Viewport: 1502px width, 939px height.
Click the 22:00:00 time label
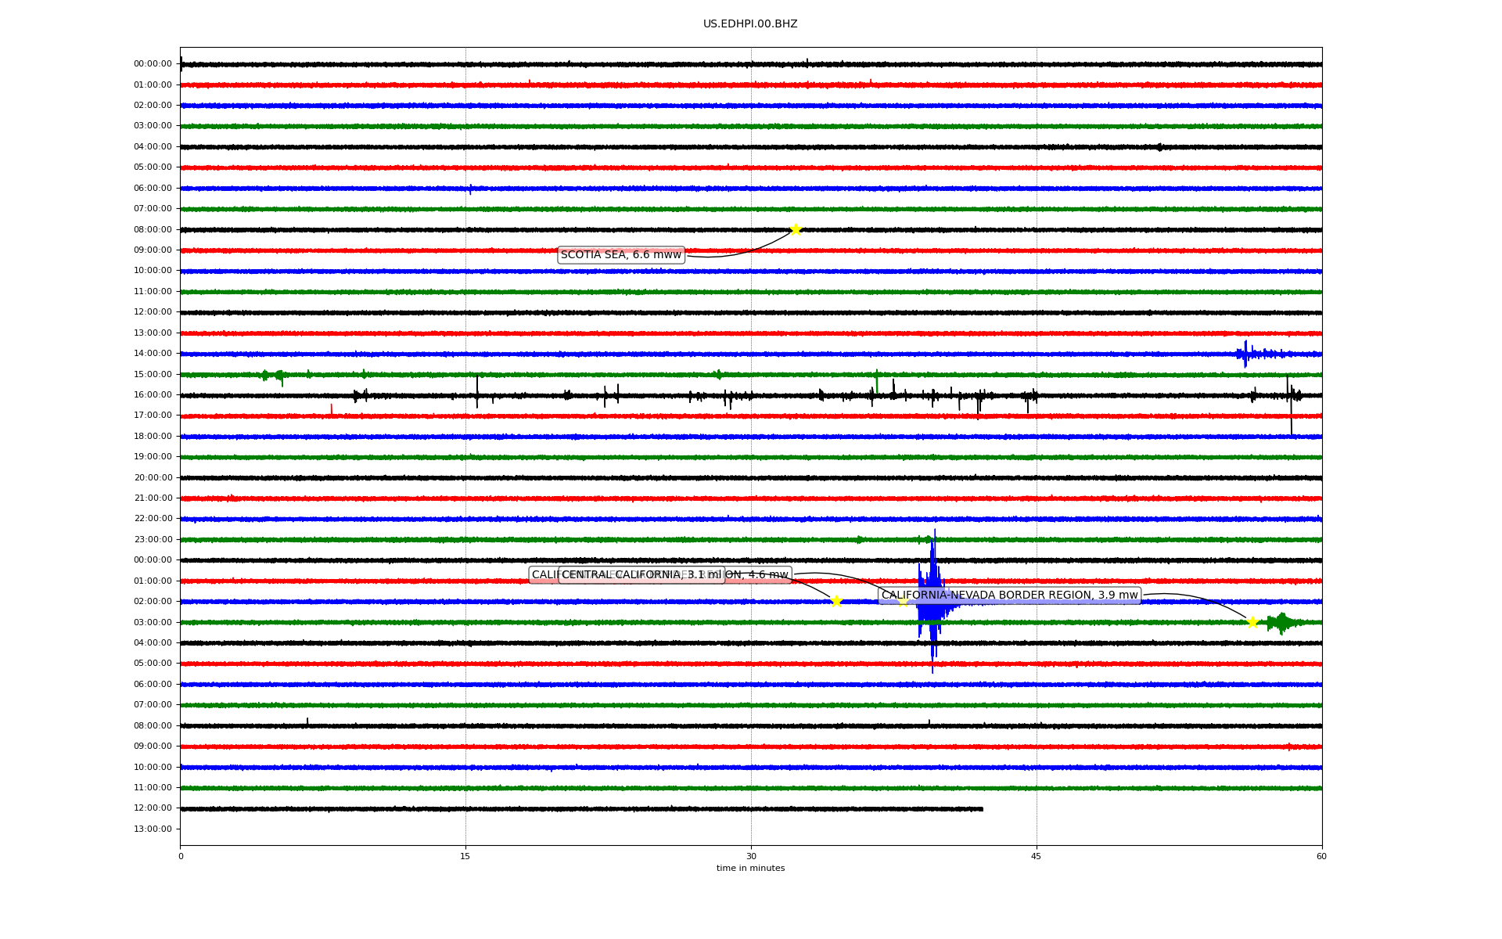tap(153, 519)
